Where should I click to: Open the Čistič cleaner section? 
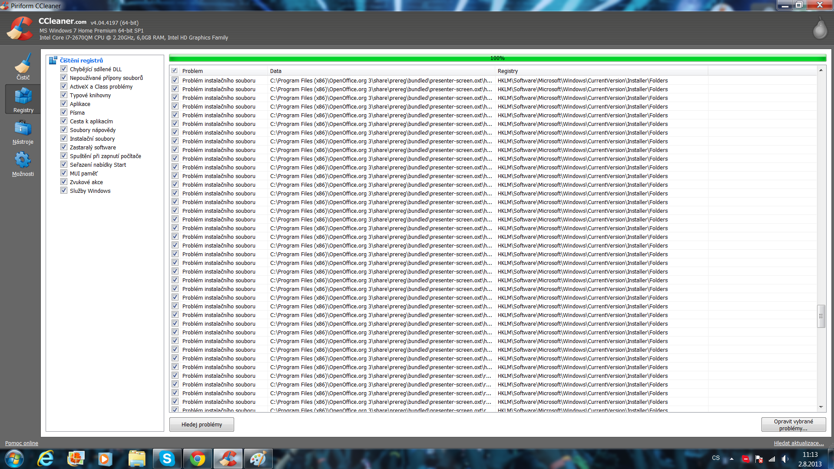coord(23,66)
